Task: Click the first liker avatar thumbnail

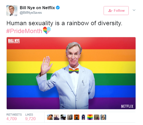Action: (50, 117)
